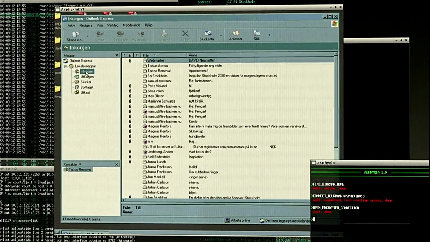
Task: Click the Skapa e-post toolbar icon
Action: (75, 34)
